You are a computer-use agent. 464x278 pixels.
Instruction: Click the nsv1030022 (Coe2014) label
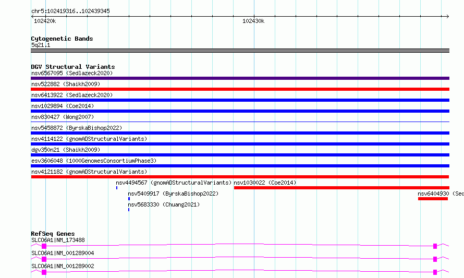tap(265, 183)
